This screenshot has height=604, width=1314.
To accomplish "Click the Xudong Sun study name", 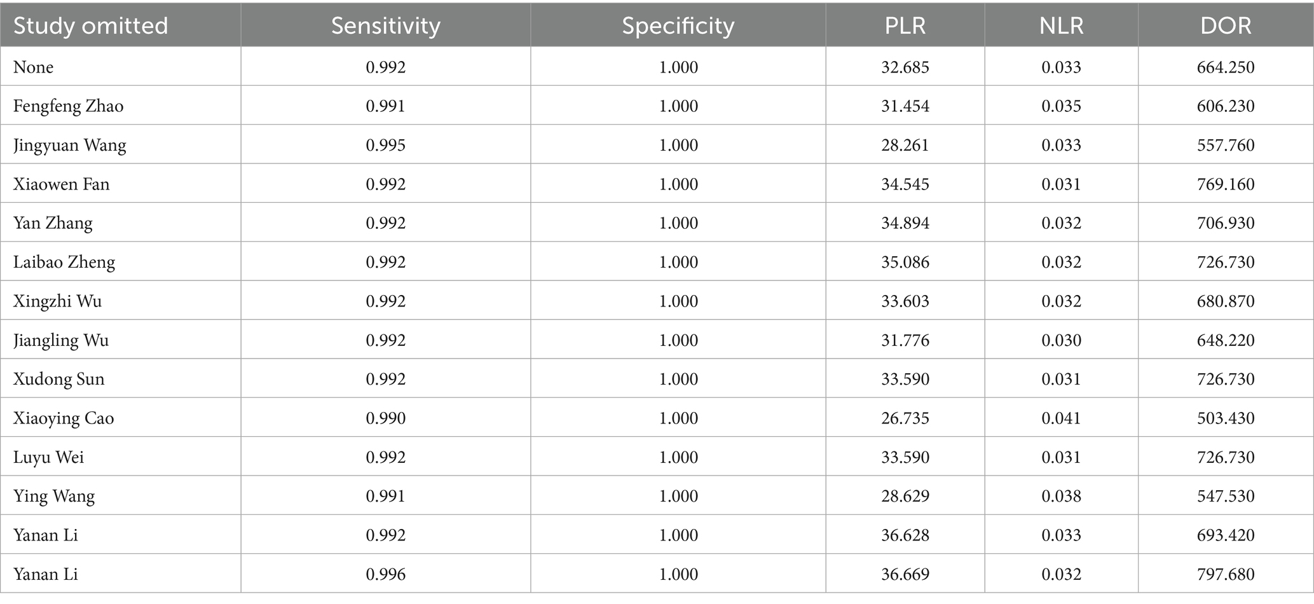I will click(x=58, y=380).
